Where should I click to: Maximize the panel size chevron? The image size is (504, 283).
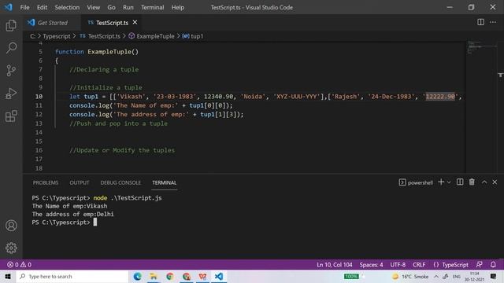click(x=484, y=182)
